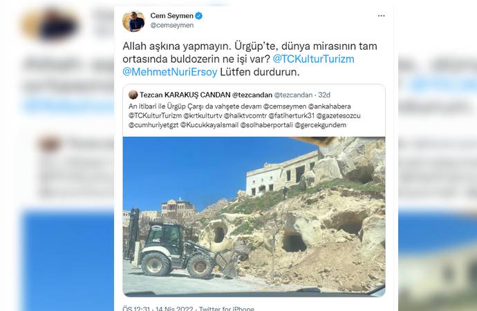Click the 14 Nis 2022 tweet date

click(x=174, y=308)
